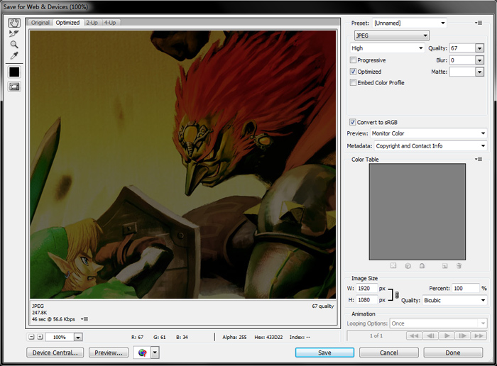497x366 pixels.
Task: Click the lock color icon
Action: pyautogui.click(x=422, y=266)
